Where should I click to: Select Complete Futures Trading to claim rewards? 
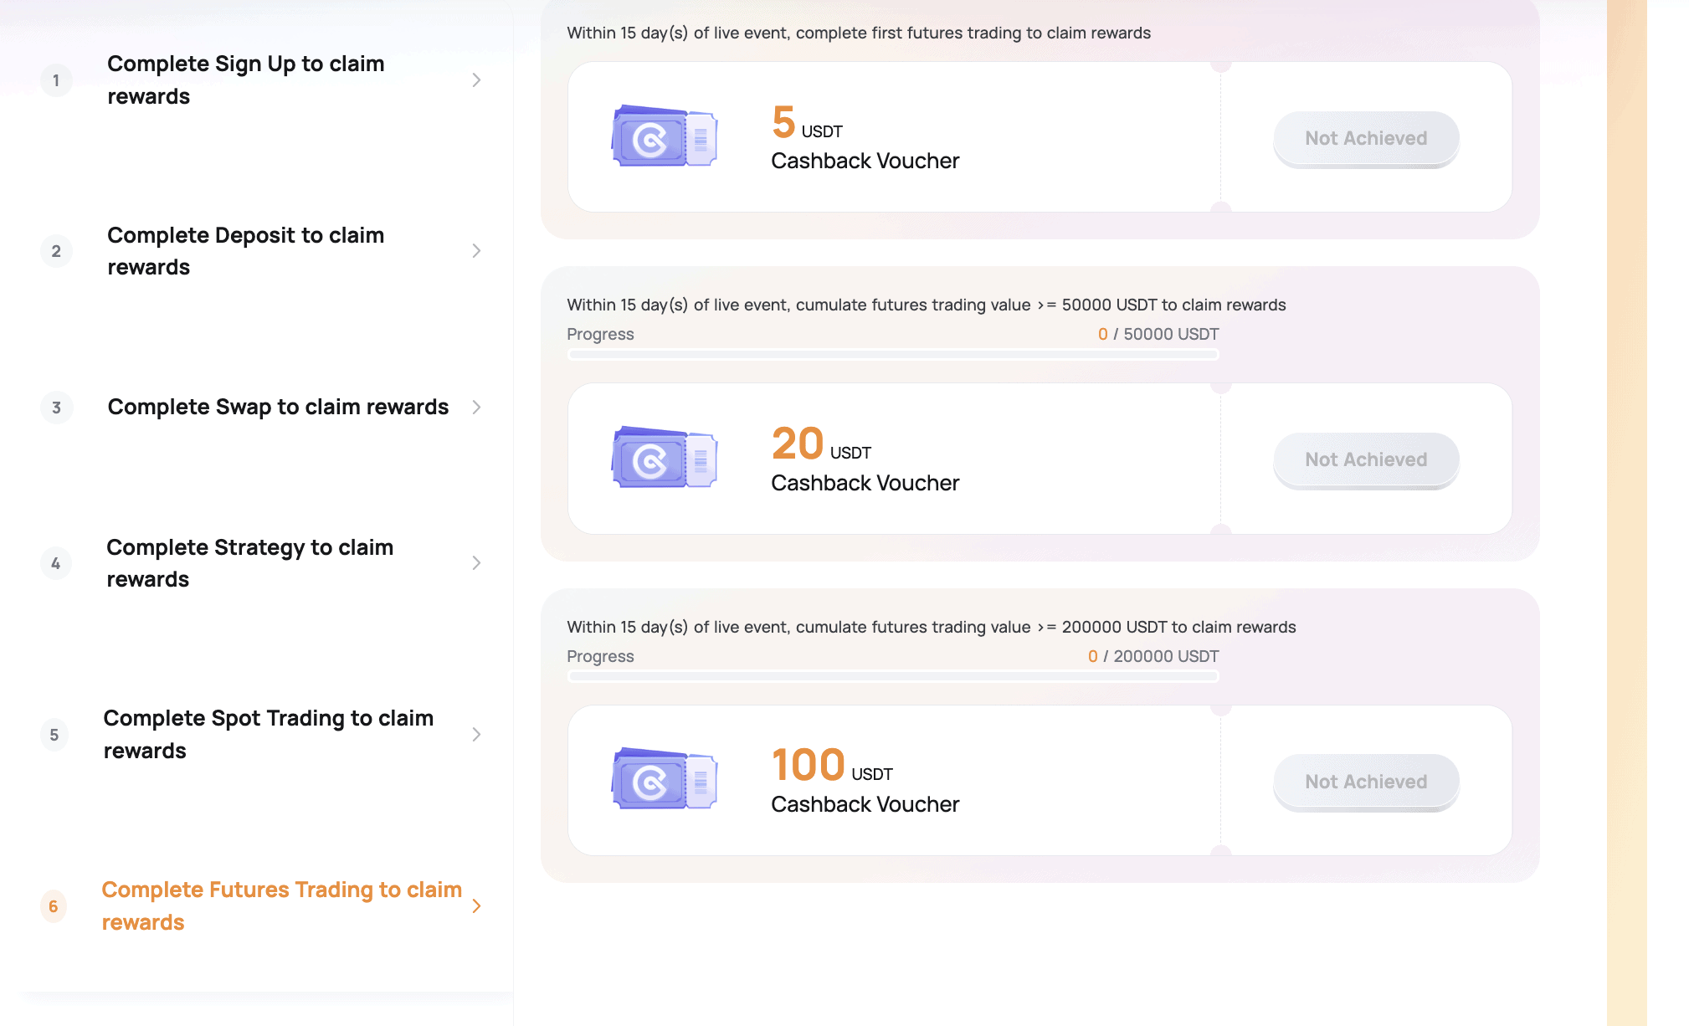[x=281, y=905]
